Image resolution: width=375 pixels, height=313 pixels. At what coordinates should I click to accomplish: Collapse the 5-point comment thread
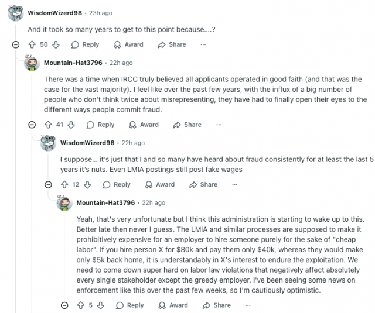65,305
